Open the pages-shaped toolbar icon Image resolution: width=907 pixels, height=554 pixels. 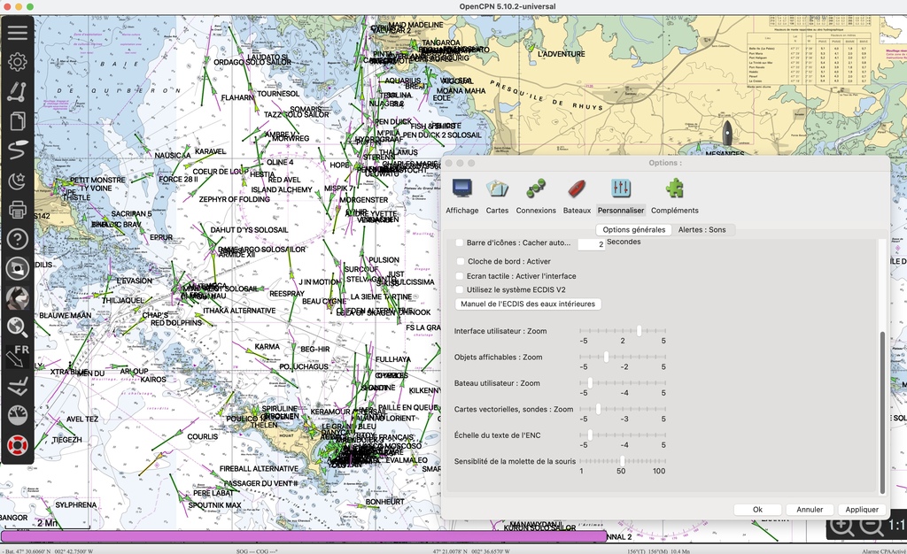pos(18,120)
